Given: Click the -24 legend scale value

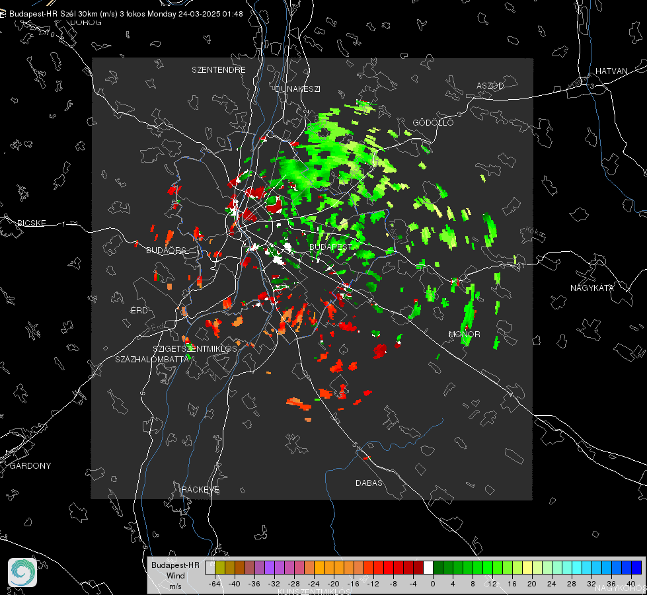Looking at the screenshot, I should [314, 584].
